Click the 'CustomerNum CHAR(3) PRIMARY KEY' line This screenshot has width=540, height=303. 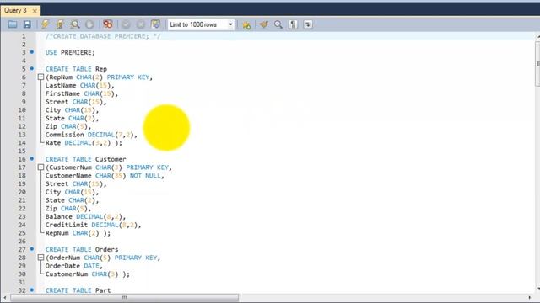109,167
